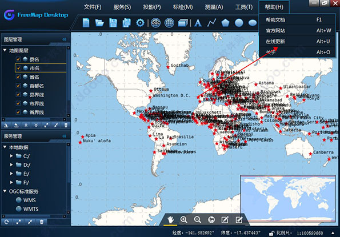Select the polygon pentagon drawing tool
This screenshot has width=340, height=237.
coord(225,23)
